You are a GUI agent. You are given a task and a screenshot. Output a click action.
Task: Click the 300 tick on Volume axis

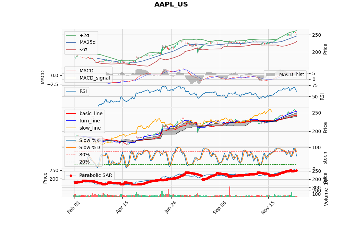pyautogui.click(x=317, y=188)
